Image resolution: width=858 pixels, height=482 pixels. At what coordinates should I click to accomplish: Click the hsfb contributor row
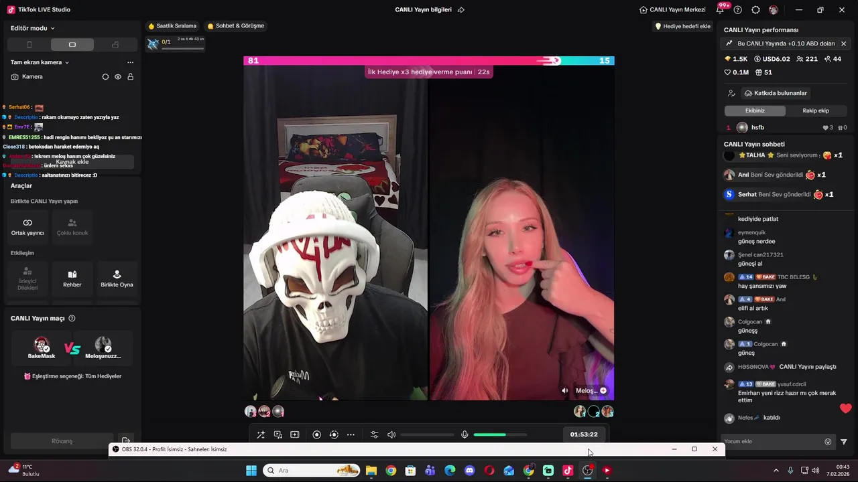coord(786,128)
